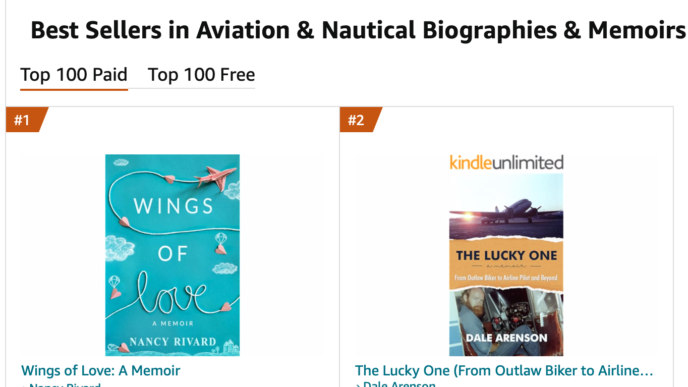Click the 'WINGS' word on the teal book cover
This screenshot has width=688, height=387.
173,206
